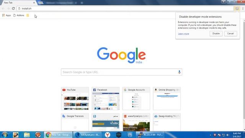Go forward with the forward arrow
The image size is (245, 138).
pyautogui.click(x=8, y=8)
